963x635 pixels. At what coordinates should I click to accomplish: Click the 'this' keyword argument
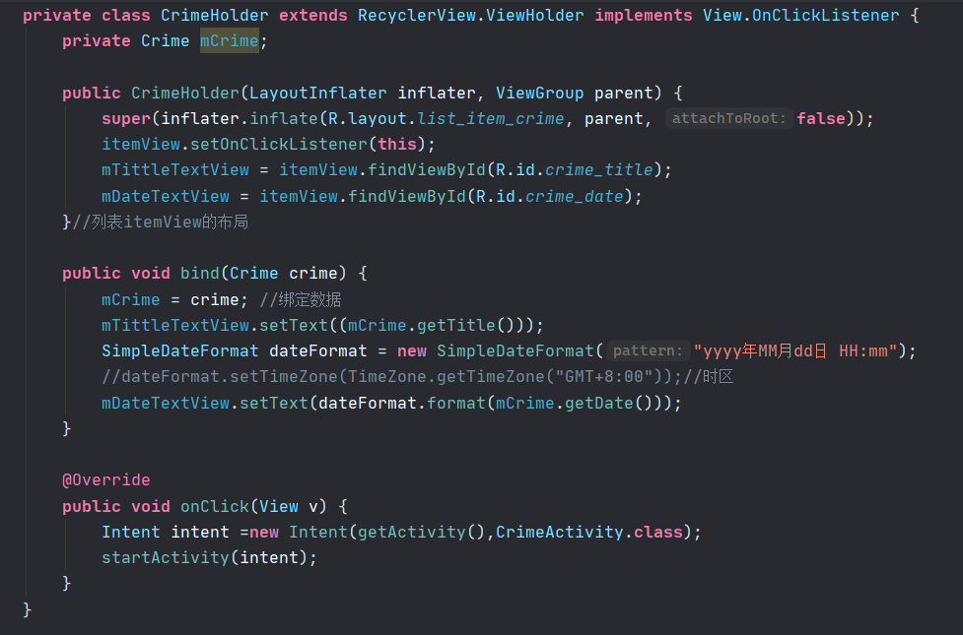[x=397, y=145]
